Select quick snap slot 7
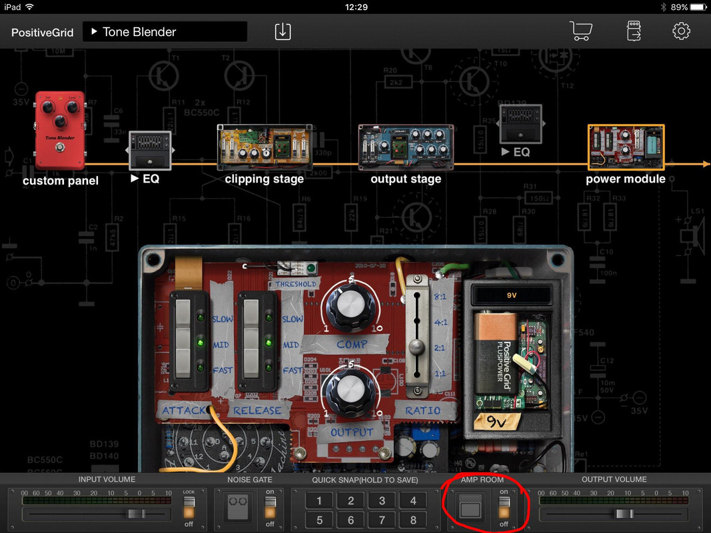The image size is (711, 533). click(382, 520)
